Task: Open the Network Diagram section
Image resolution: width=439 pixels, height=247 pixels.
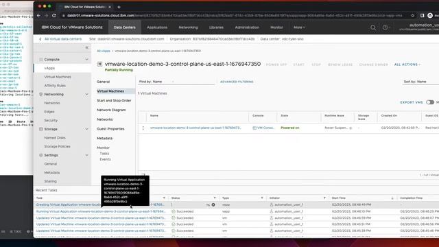Action: coord(111,110)
